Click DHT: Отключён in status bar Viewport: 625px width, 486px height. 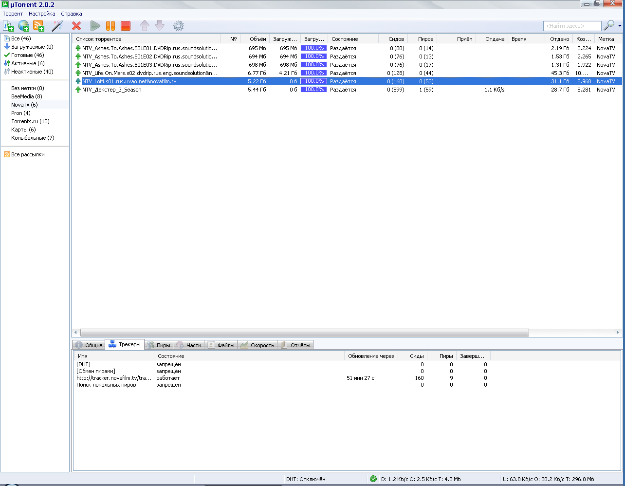(306, 479)
